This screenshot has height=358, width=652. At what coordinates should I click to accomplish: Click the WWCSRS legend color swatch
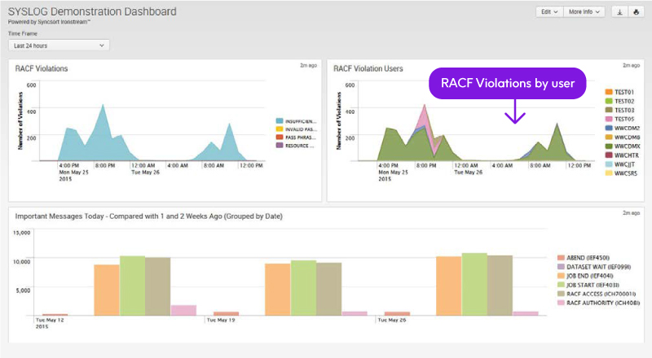tap(609, 173)
